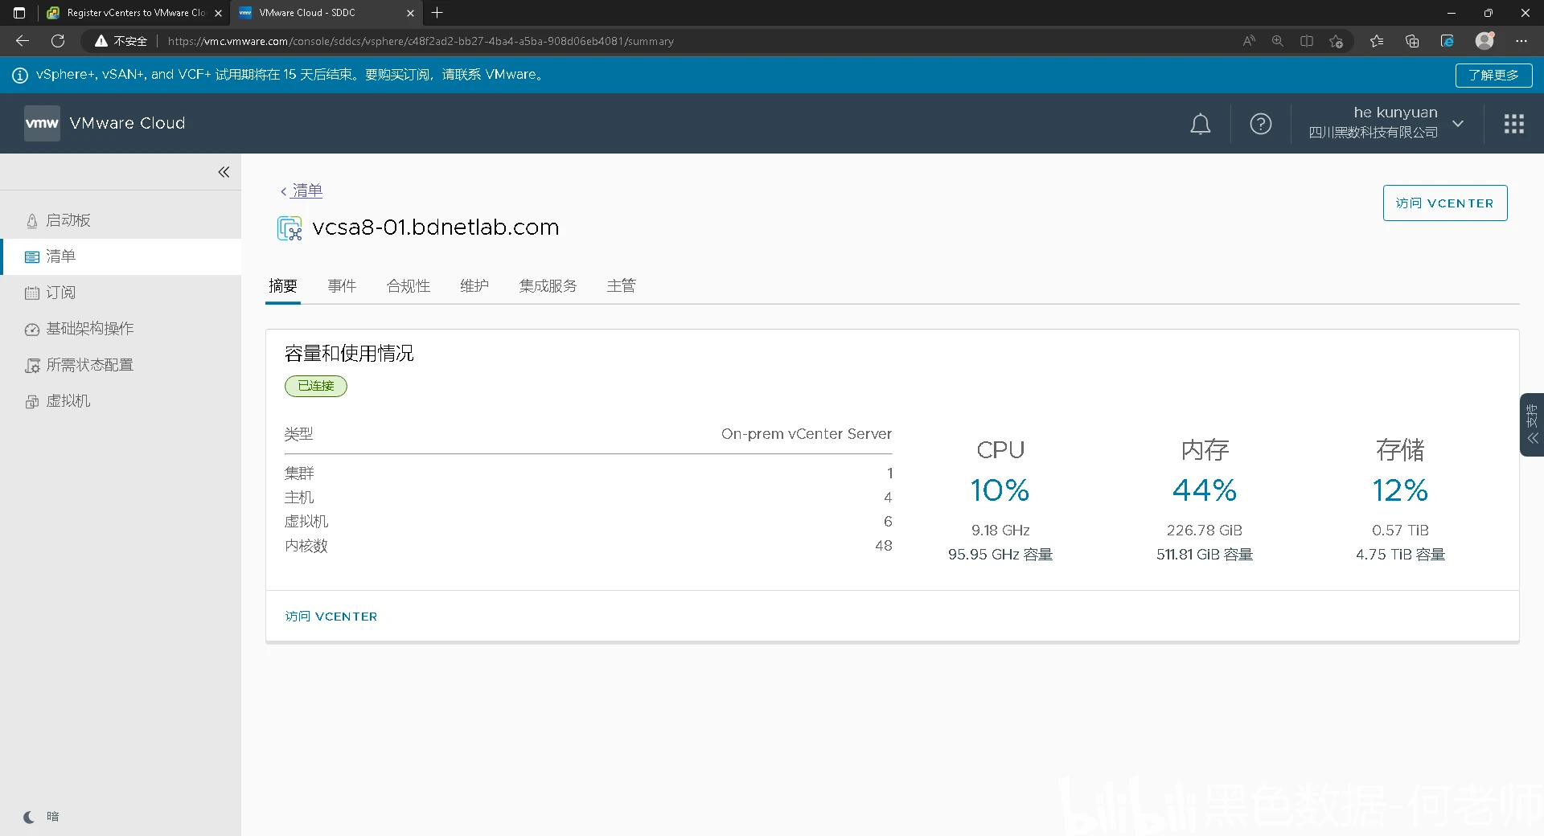Click On-prem vCenter Server type value
Viewport: 1544px width, 836px height.
[806, 434]
